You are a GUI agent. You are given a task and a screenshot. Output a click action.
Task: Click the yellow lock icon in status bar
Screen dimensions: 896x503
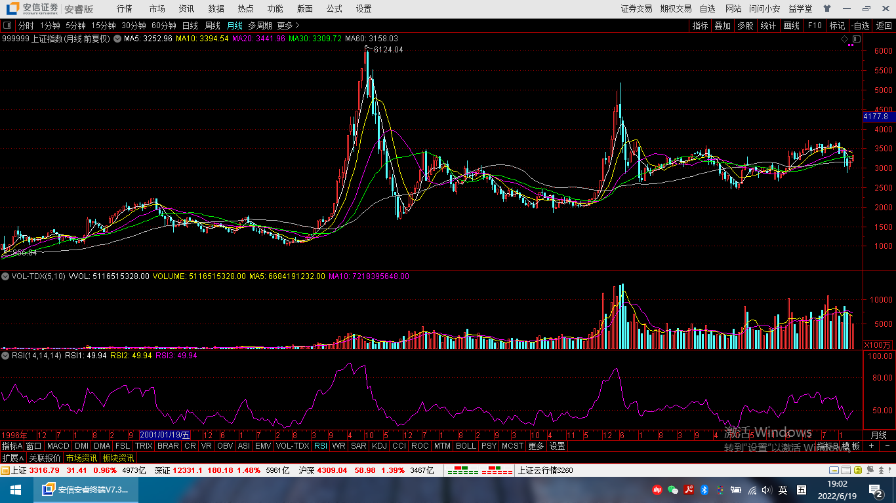[x=857, y=470]
